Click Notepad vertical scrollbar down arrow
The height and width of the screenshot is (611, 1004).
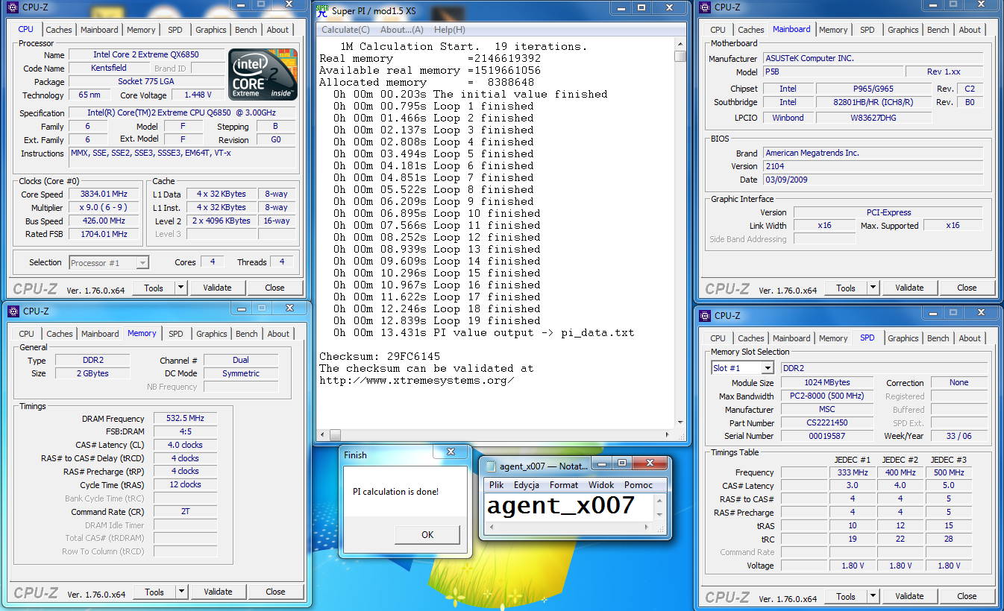click(x=659, y=516)
